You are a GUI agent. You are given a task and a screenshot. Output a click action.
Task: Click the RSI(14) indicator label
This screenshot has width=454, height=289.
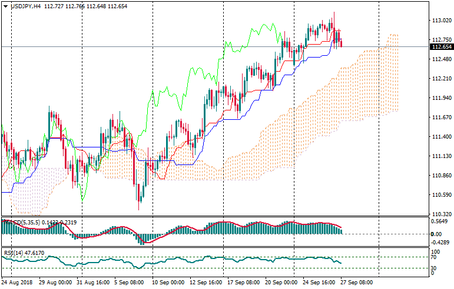pos(13,253)
